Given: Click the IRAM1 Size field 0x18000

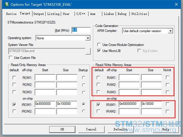Looking at the screenshot, I should 151,104.
